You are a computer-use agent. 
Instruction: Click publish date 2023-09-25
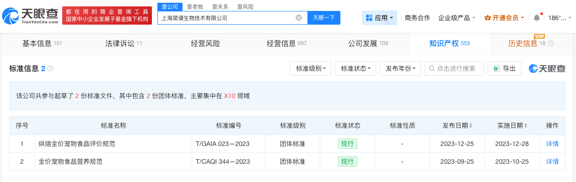[457, 161]
